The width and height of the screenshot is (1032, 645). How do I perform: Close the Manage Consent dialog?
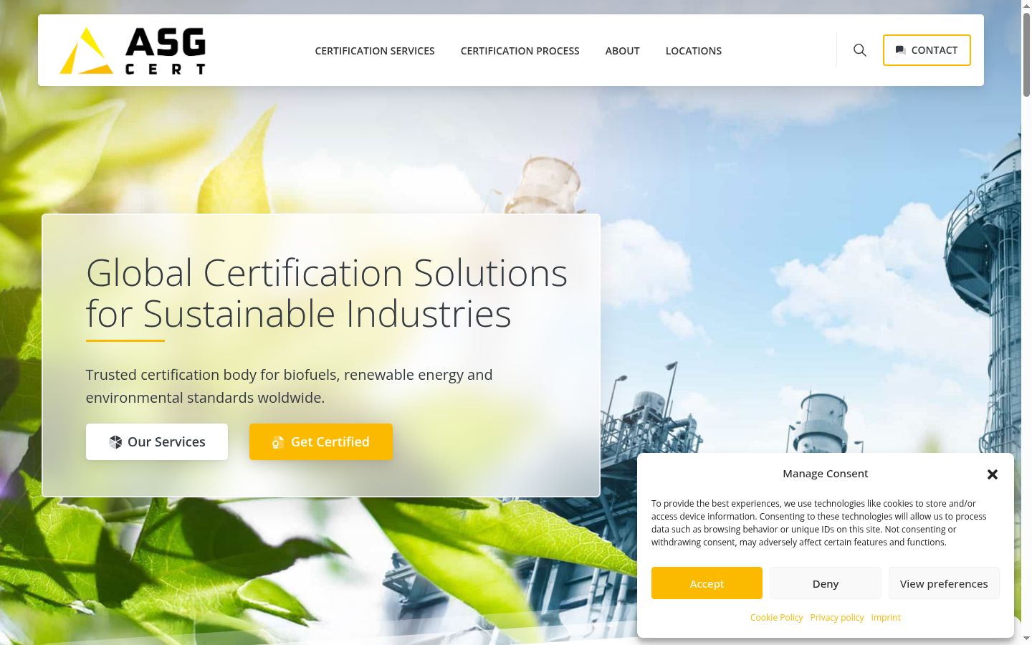(x=993, y=474)
